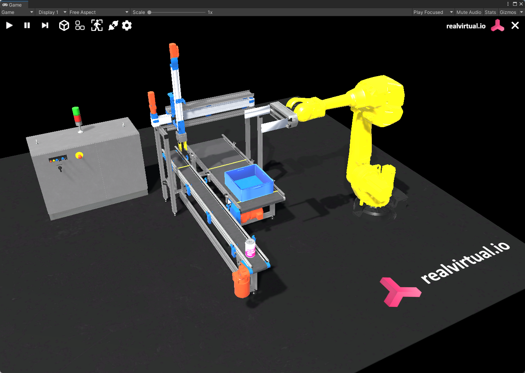This screenshot has width=525, height=373.
Task: Click the walking person mode icon
Action: (x=97, y=26)
